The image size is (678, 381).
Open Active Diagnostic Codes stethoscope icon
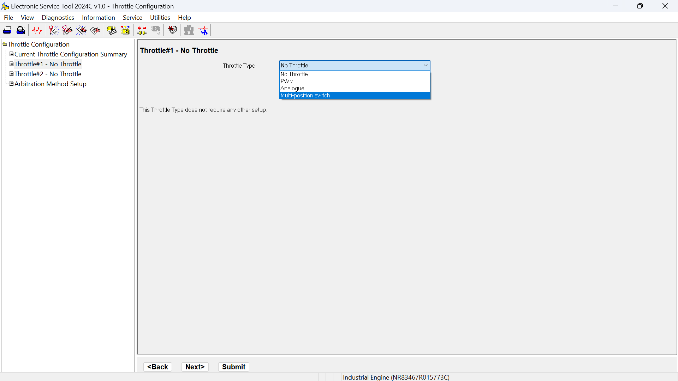coord(54,30)
